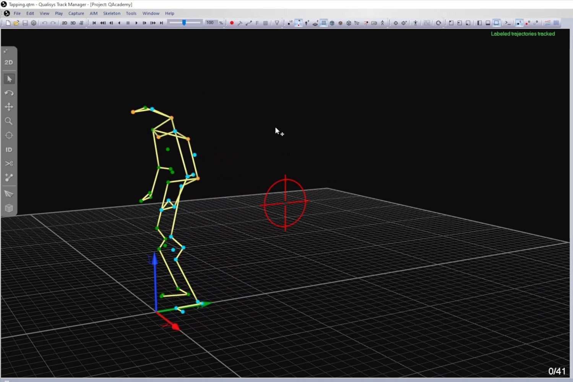The height and width of the screenshot is (382, 573).
Task: Stop playback
Action: pyautogui.click(x=128, y=23)
